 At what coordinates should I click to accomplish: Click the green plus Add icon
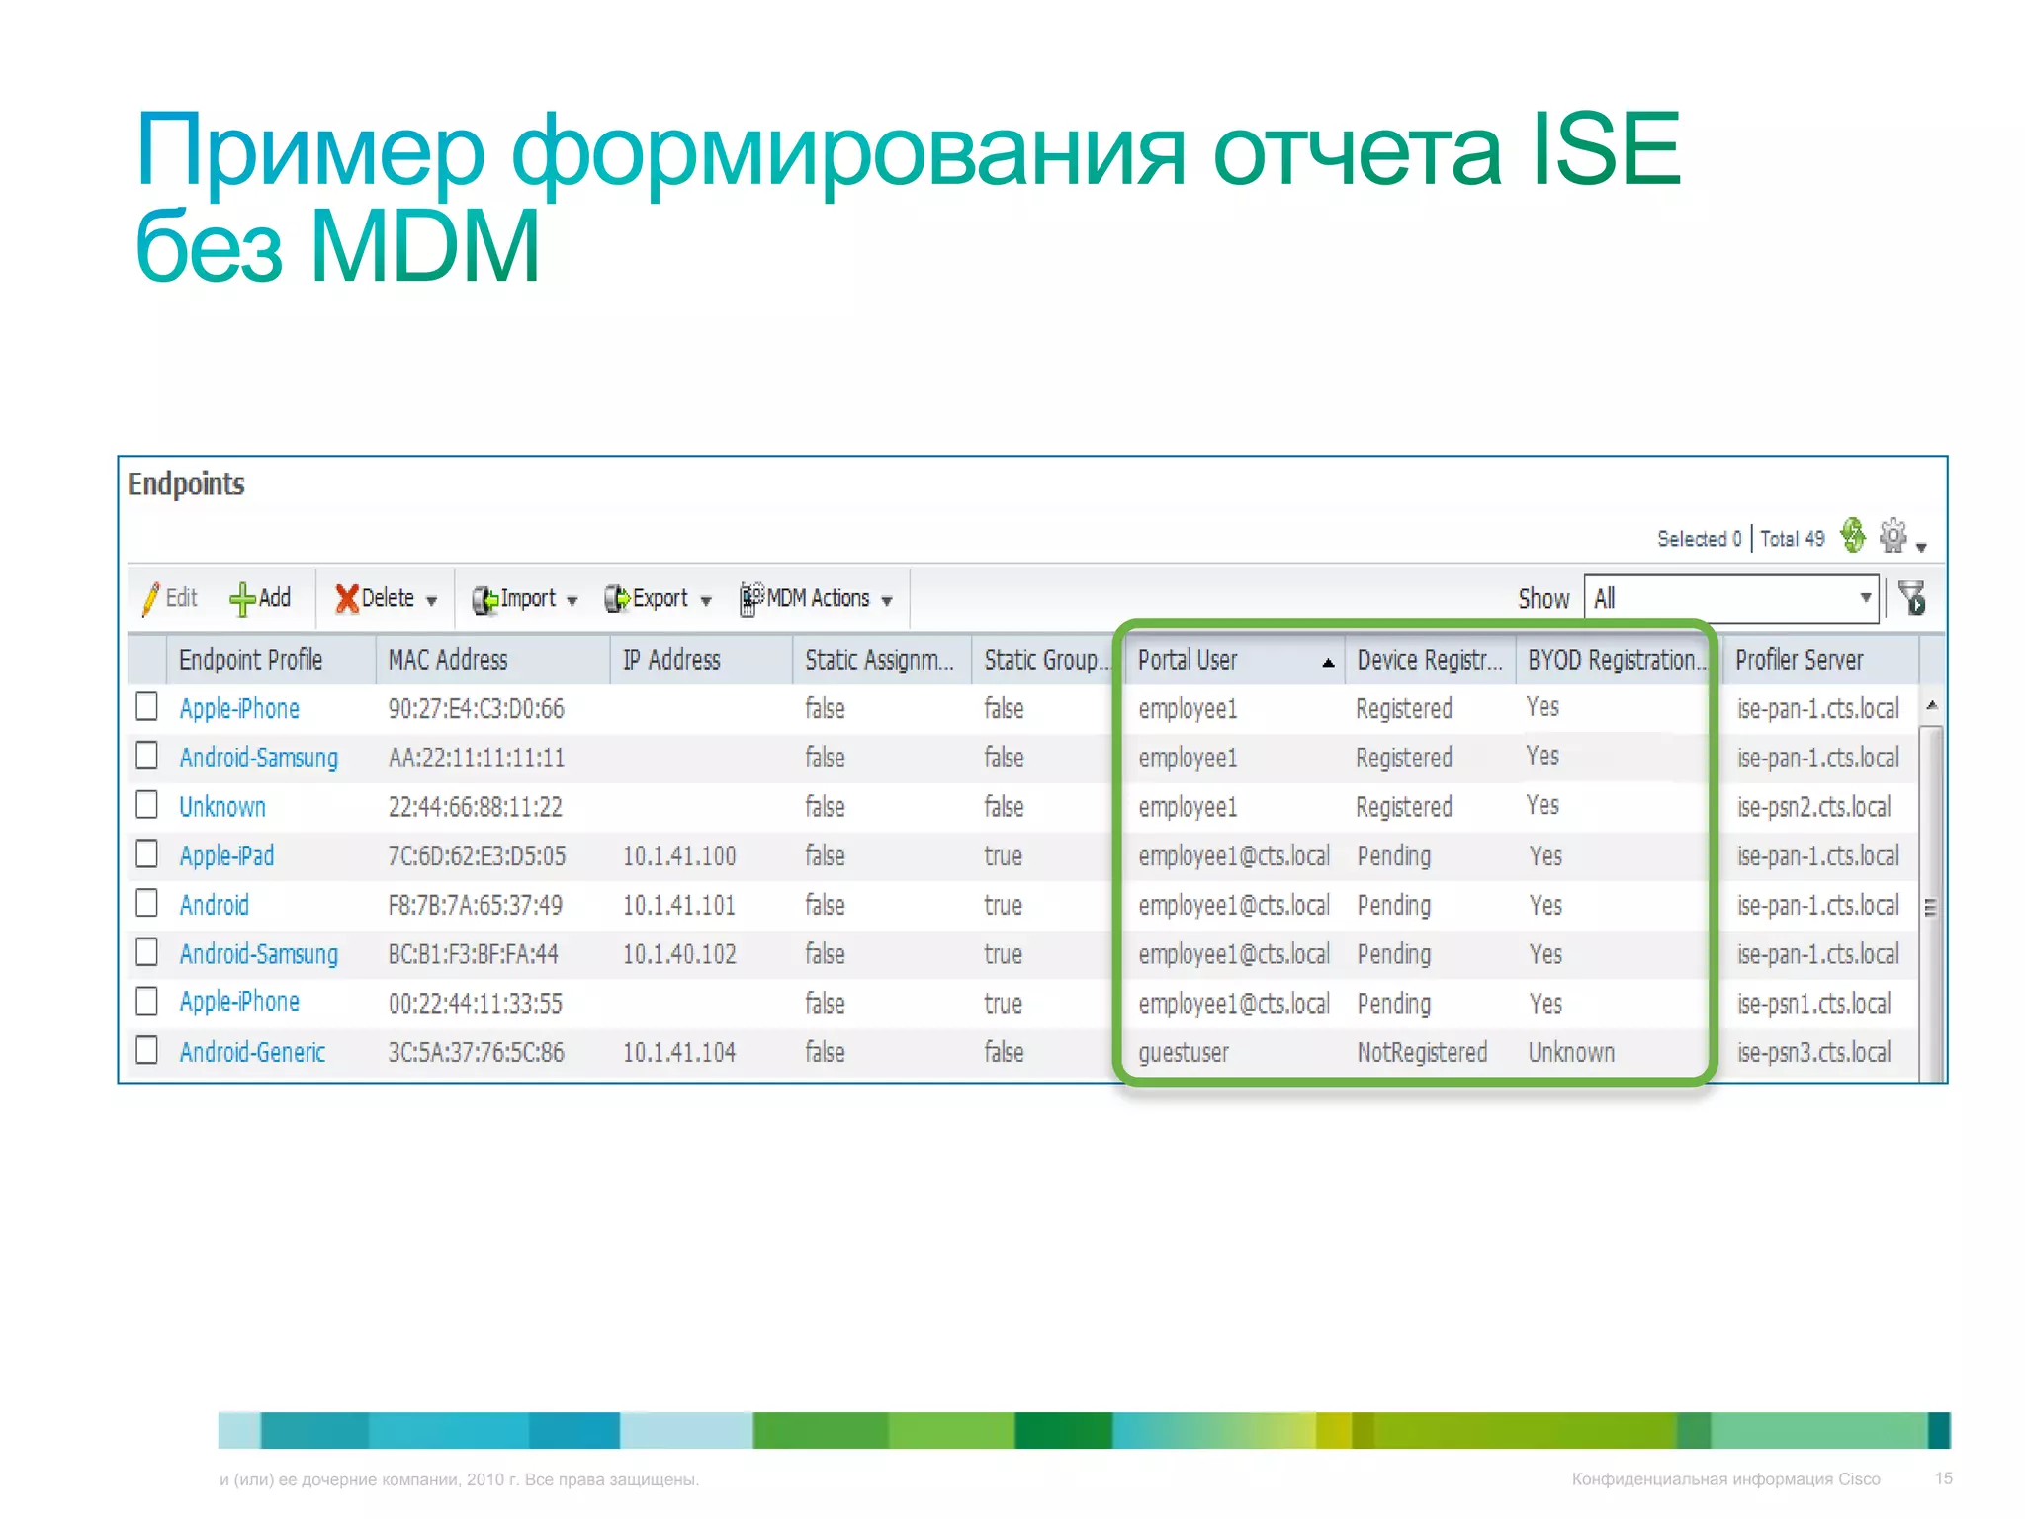242,599
